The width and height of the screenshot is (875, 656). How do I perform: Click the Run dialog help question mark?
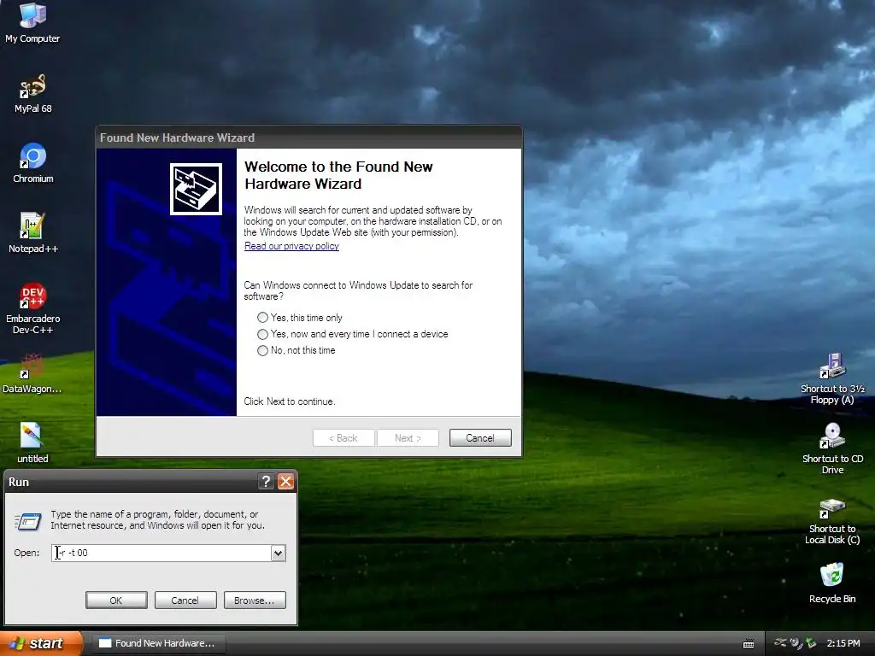click(x=267, y=482)
